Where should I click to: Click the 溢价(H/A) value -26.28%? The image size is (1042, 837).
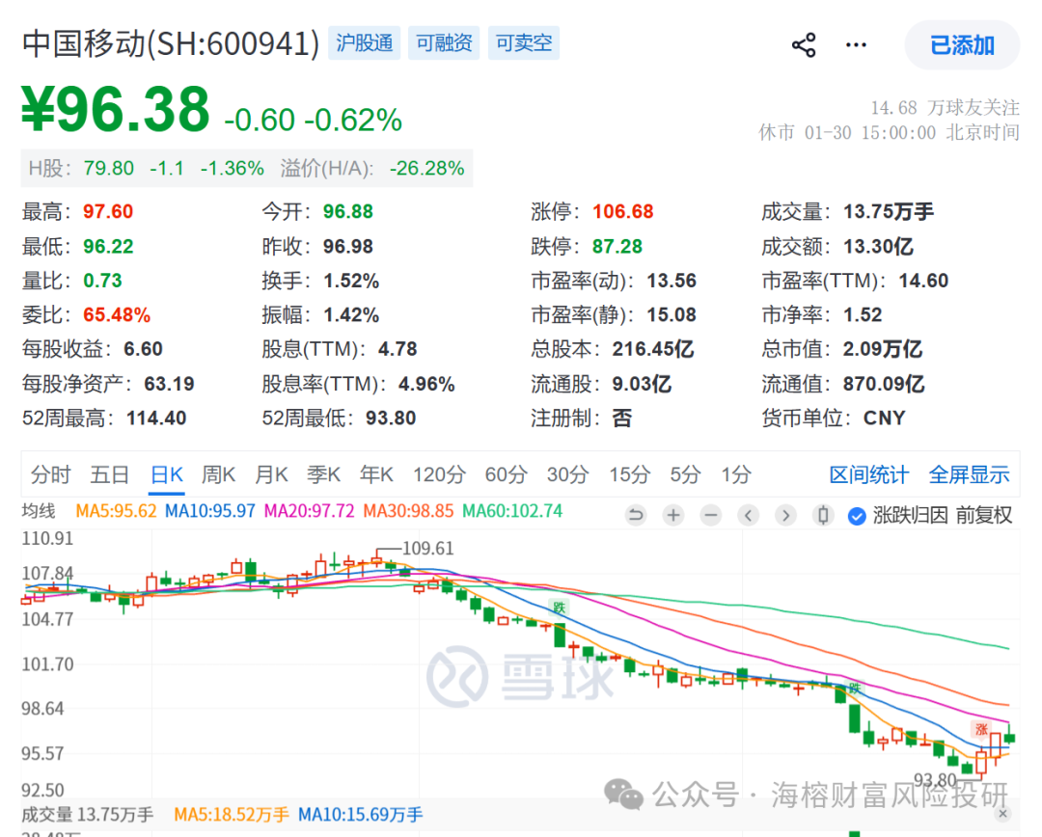426,168
